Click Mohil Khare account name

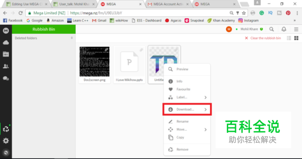(249, 29)
